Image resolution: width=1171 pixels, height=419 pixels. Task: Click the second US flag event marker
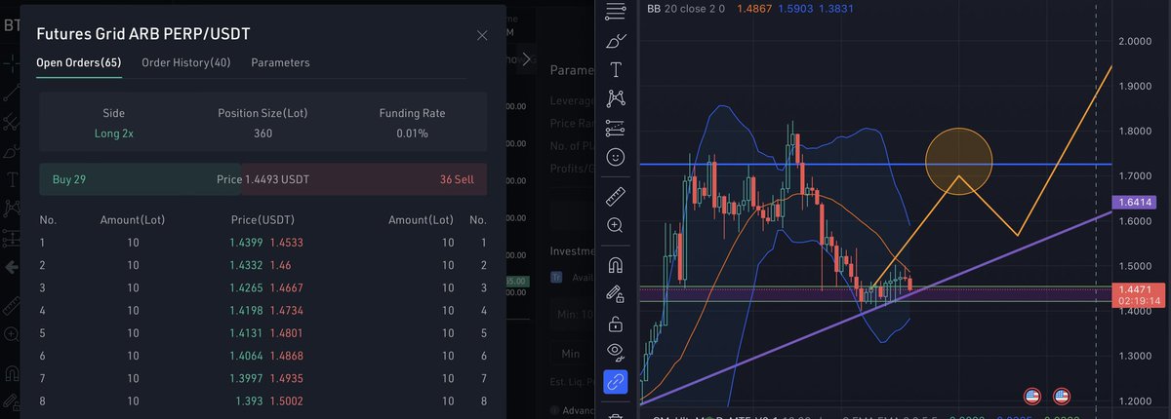(1063, 396)
